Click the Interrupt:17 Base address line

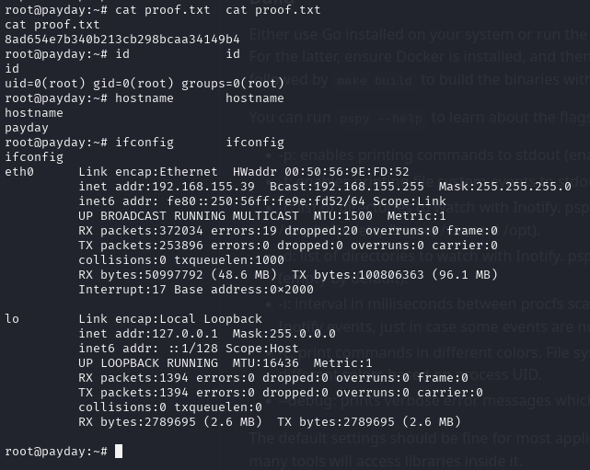(x=196, y=290)
